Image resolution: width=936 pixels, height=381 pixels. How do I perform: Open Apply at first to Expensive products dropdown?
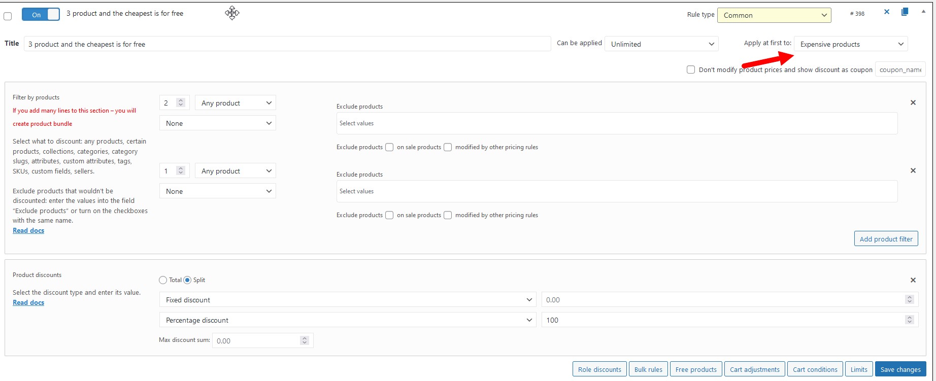point(851,44)
